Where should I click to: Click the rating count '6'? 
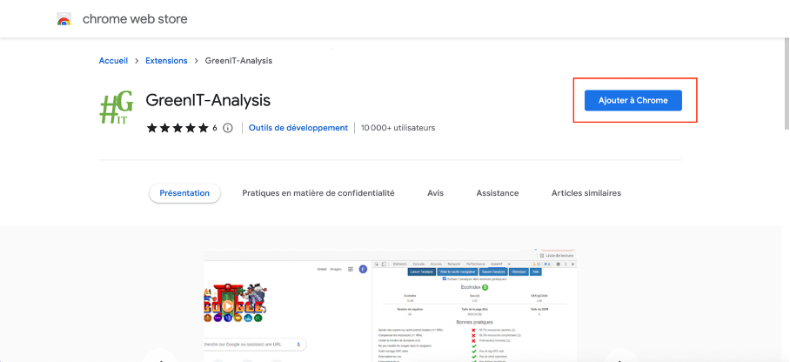coord(215,128)
